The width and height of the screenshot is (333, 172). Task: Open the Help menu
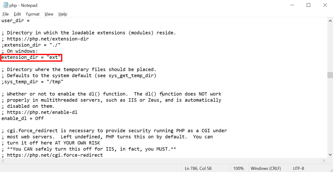tap(63, 14)
